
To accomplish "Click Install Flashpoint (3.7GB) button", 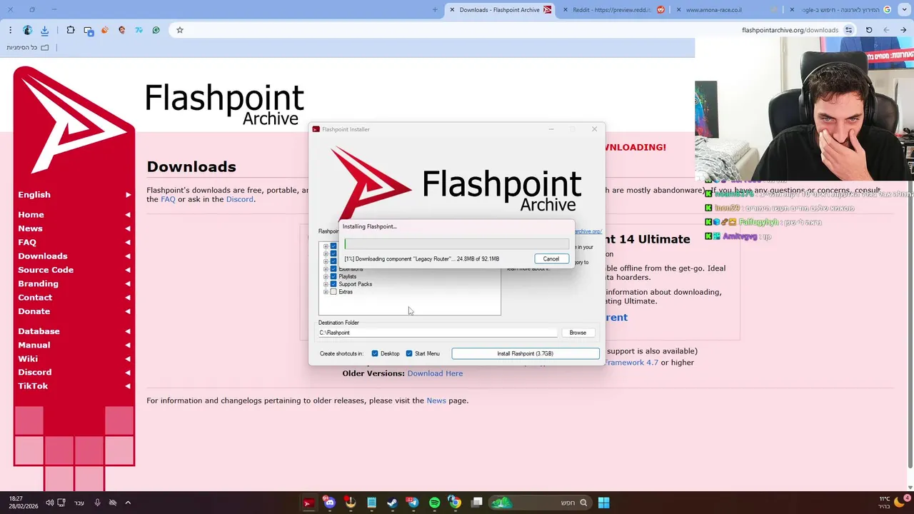I will [x=526, y=353].
